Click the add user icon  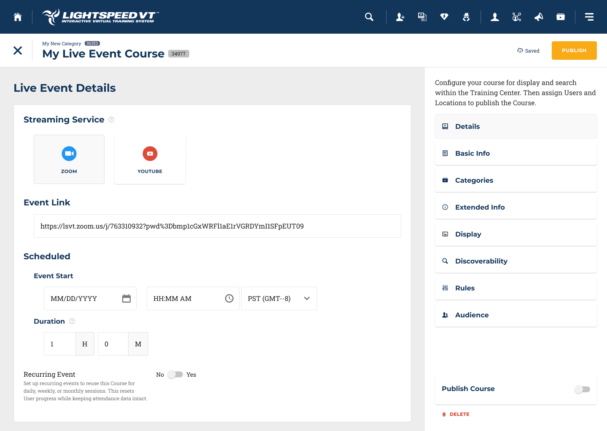coord(400,17)
